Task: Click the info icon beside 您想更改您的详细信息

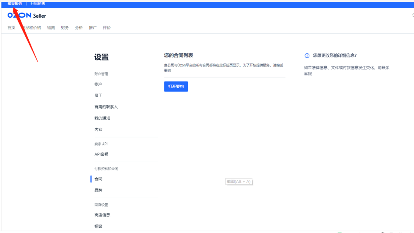Action: coord(307,56)
